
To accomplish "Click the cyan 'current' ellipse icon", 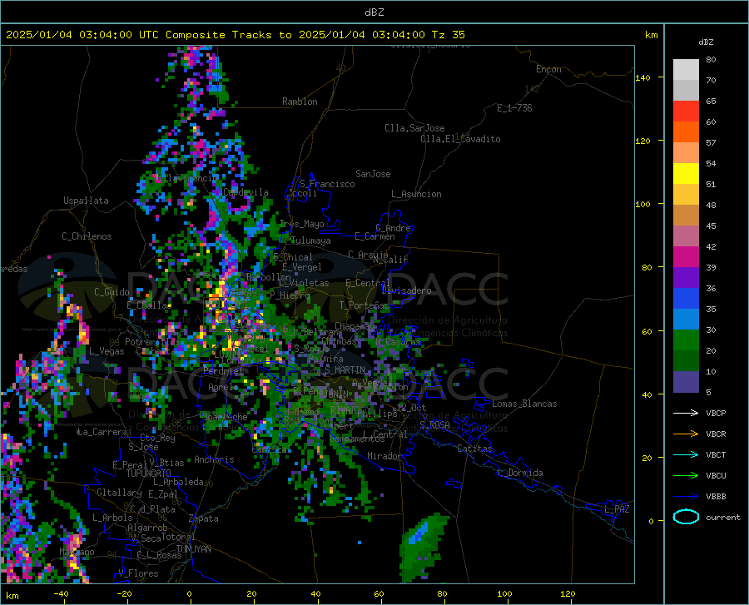I will click(686, 517).
